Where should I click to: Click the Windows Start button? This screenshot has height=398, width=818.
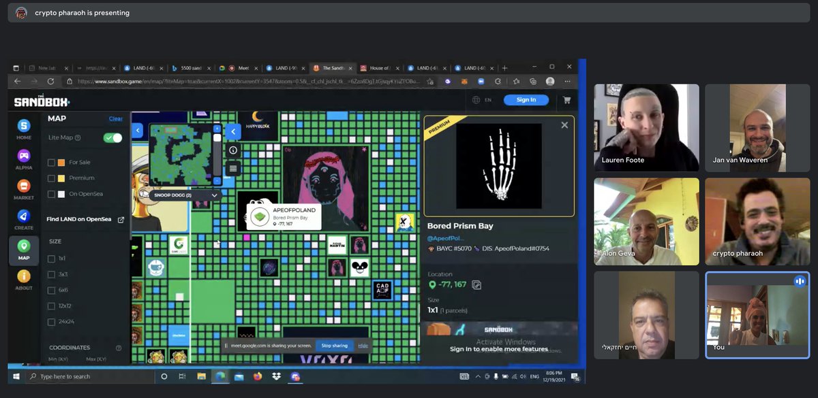pos(16,376)
